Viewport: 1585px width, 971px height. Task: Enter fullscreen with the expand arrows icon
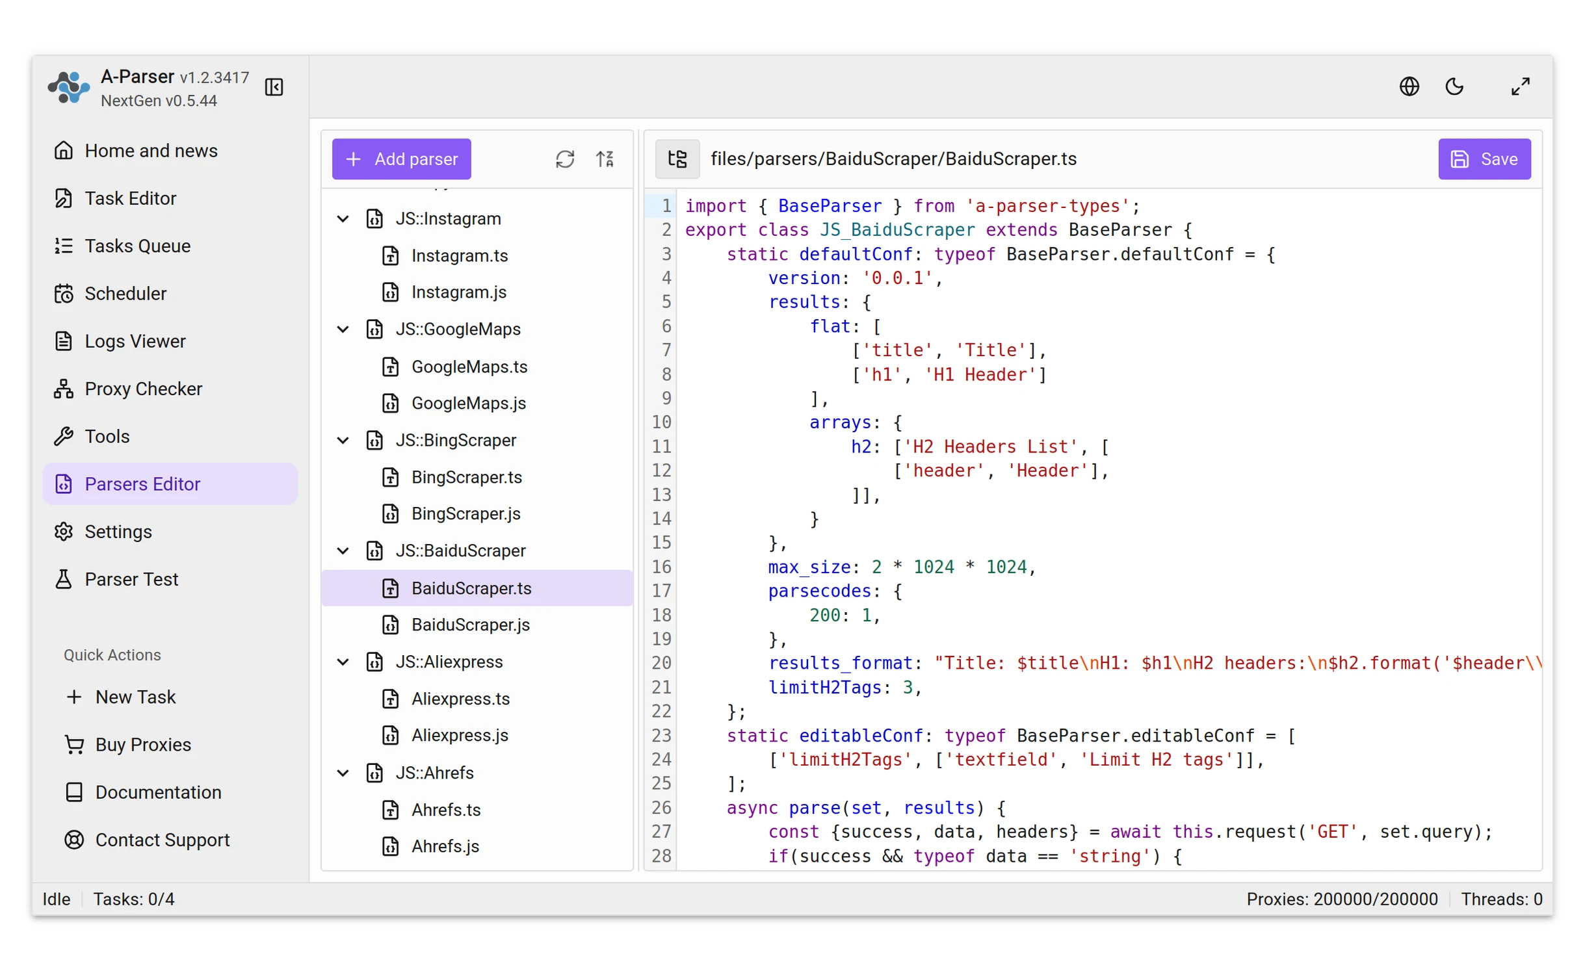[x=1519, y=86]
